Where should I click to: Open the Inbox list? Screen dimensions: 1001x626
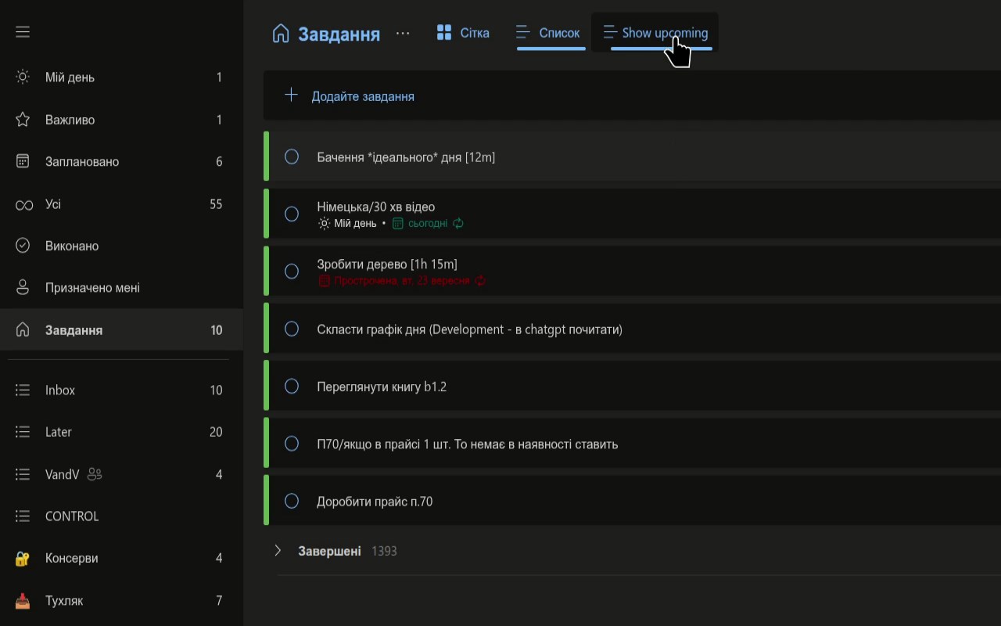[x=121, y=390]
